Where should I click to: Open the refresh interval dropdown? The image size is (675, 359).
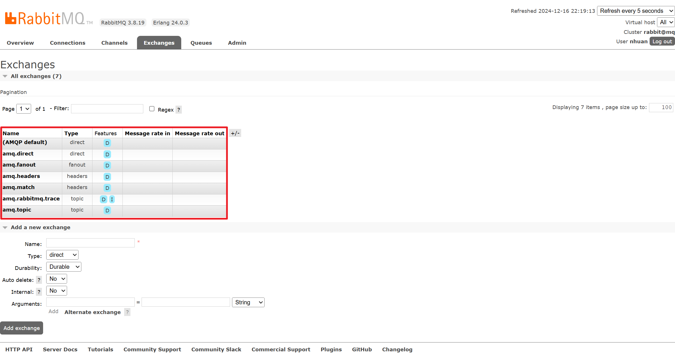[x=636, y=11]
